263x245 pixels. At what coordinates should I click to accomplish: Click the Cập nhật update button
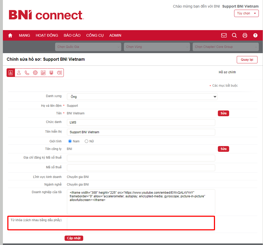pos(74,238)
